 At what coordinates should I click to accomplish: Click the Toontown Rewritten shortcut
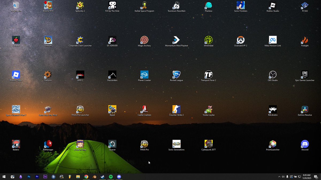pyautogui.click(x=177, y=7)
